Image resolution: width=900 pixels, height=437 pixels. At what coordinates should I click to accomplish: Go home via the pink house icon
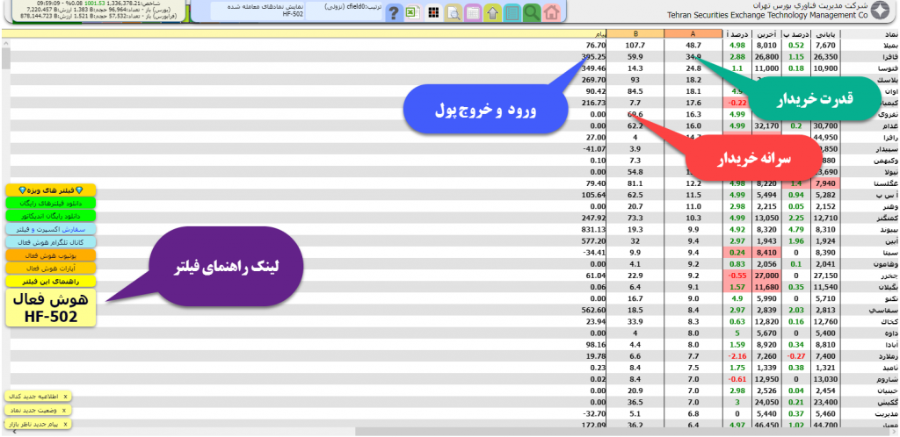coord(551,12)
